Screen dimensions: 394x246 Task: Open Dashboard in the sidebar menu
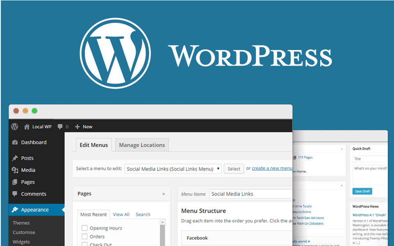pyautogui.click(x=34, y=142)
